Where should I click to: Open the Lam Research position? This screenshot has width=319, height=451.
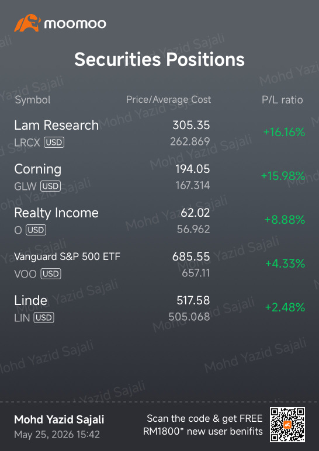(x=159, y=133)
